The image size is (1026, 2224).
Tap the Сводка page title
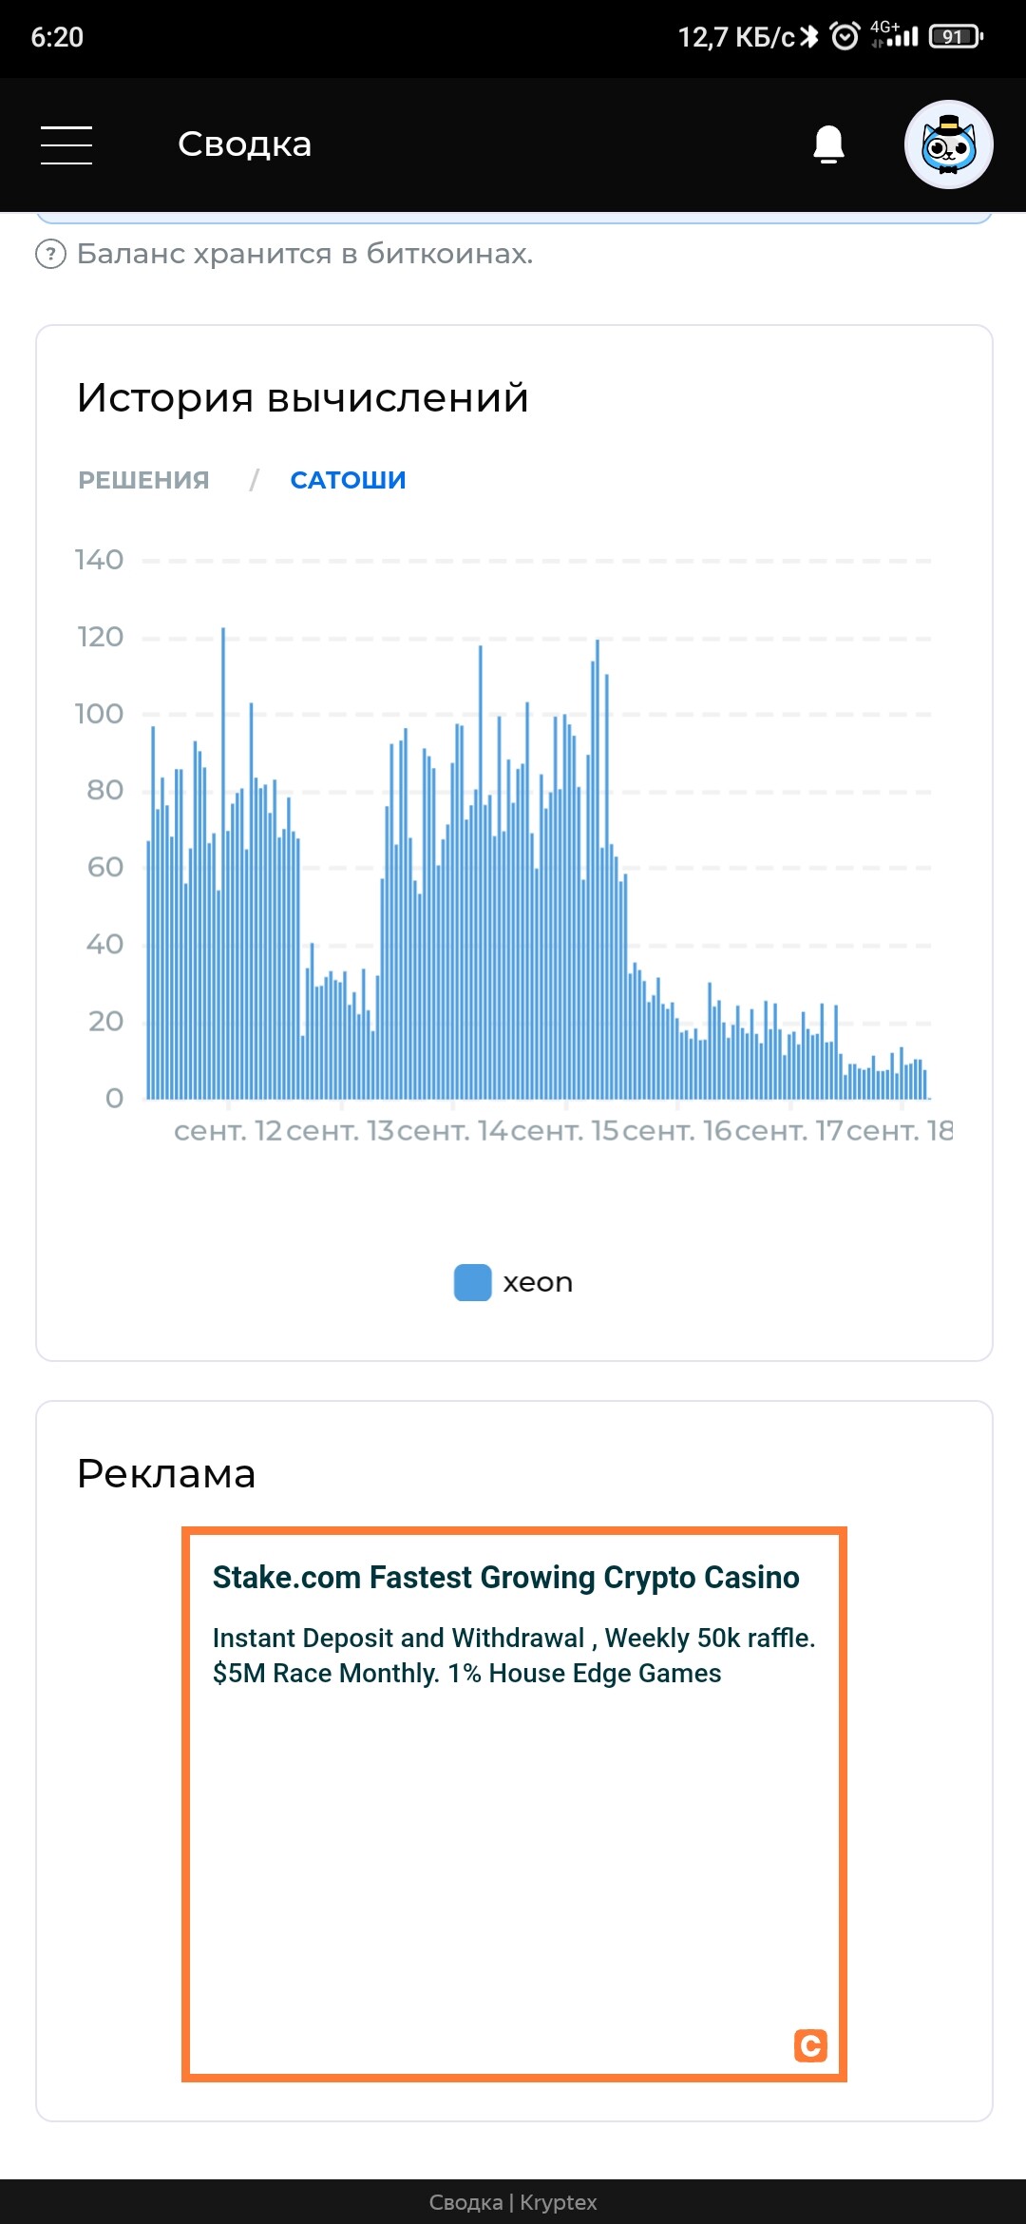click(244, 144)
